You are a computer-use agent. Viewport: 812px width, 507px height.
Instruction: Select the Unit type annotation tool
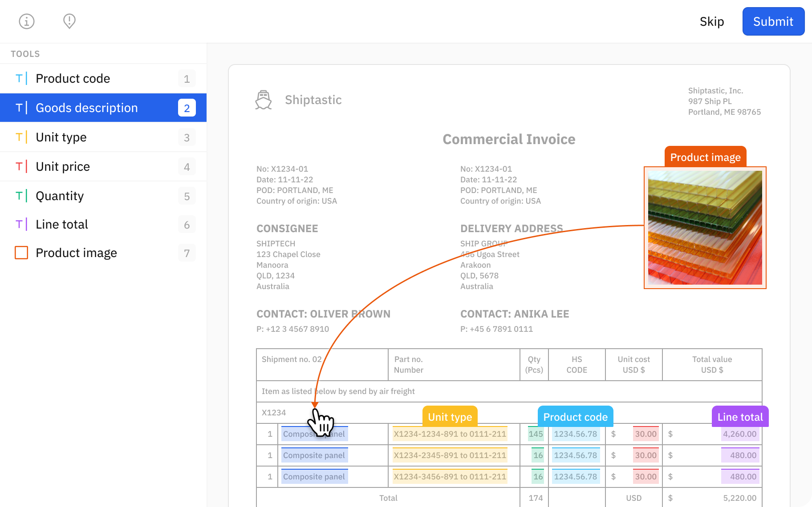[x=61, y=137]
